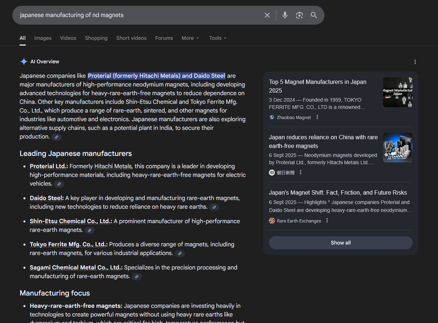
Task: Click the underlined Hitachi Metals link
Action: (x=113, y=166)
